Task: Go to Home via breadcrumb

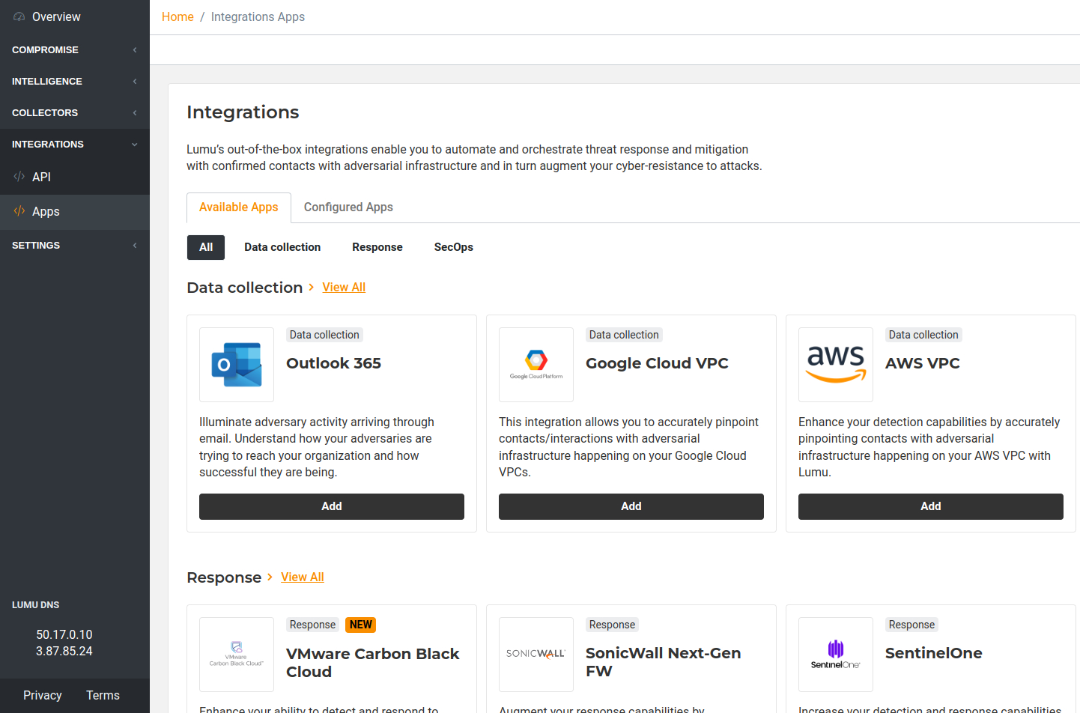Action: 178,16
